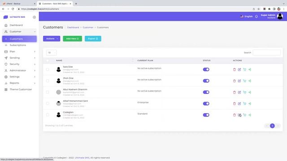Click the Add New button
The width and height of the screenshot is (287, 161).
click(x=73, y=38)
